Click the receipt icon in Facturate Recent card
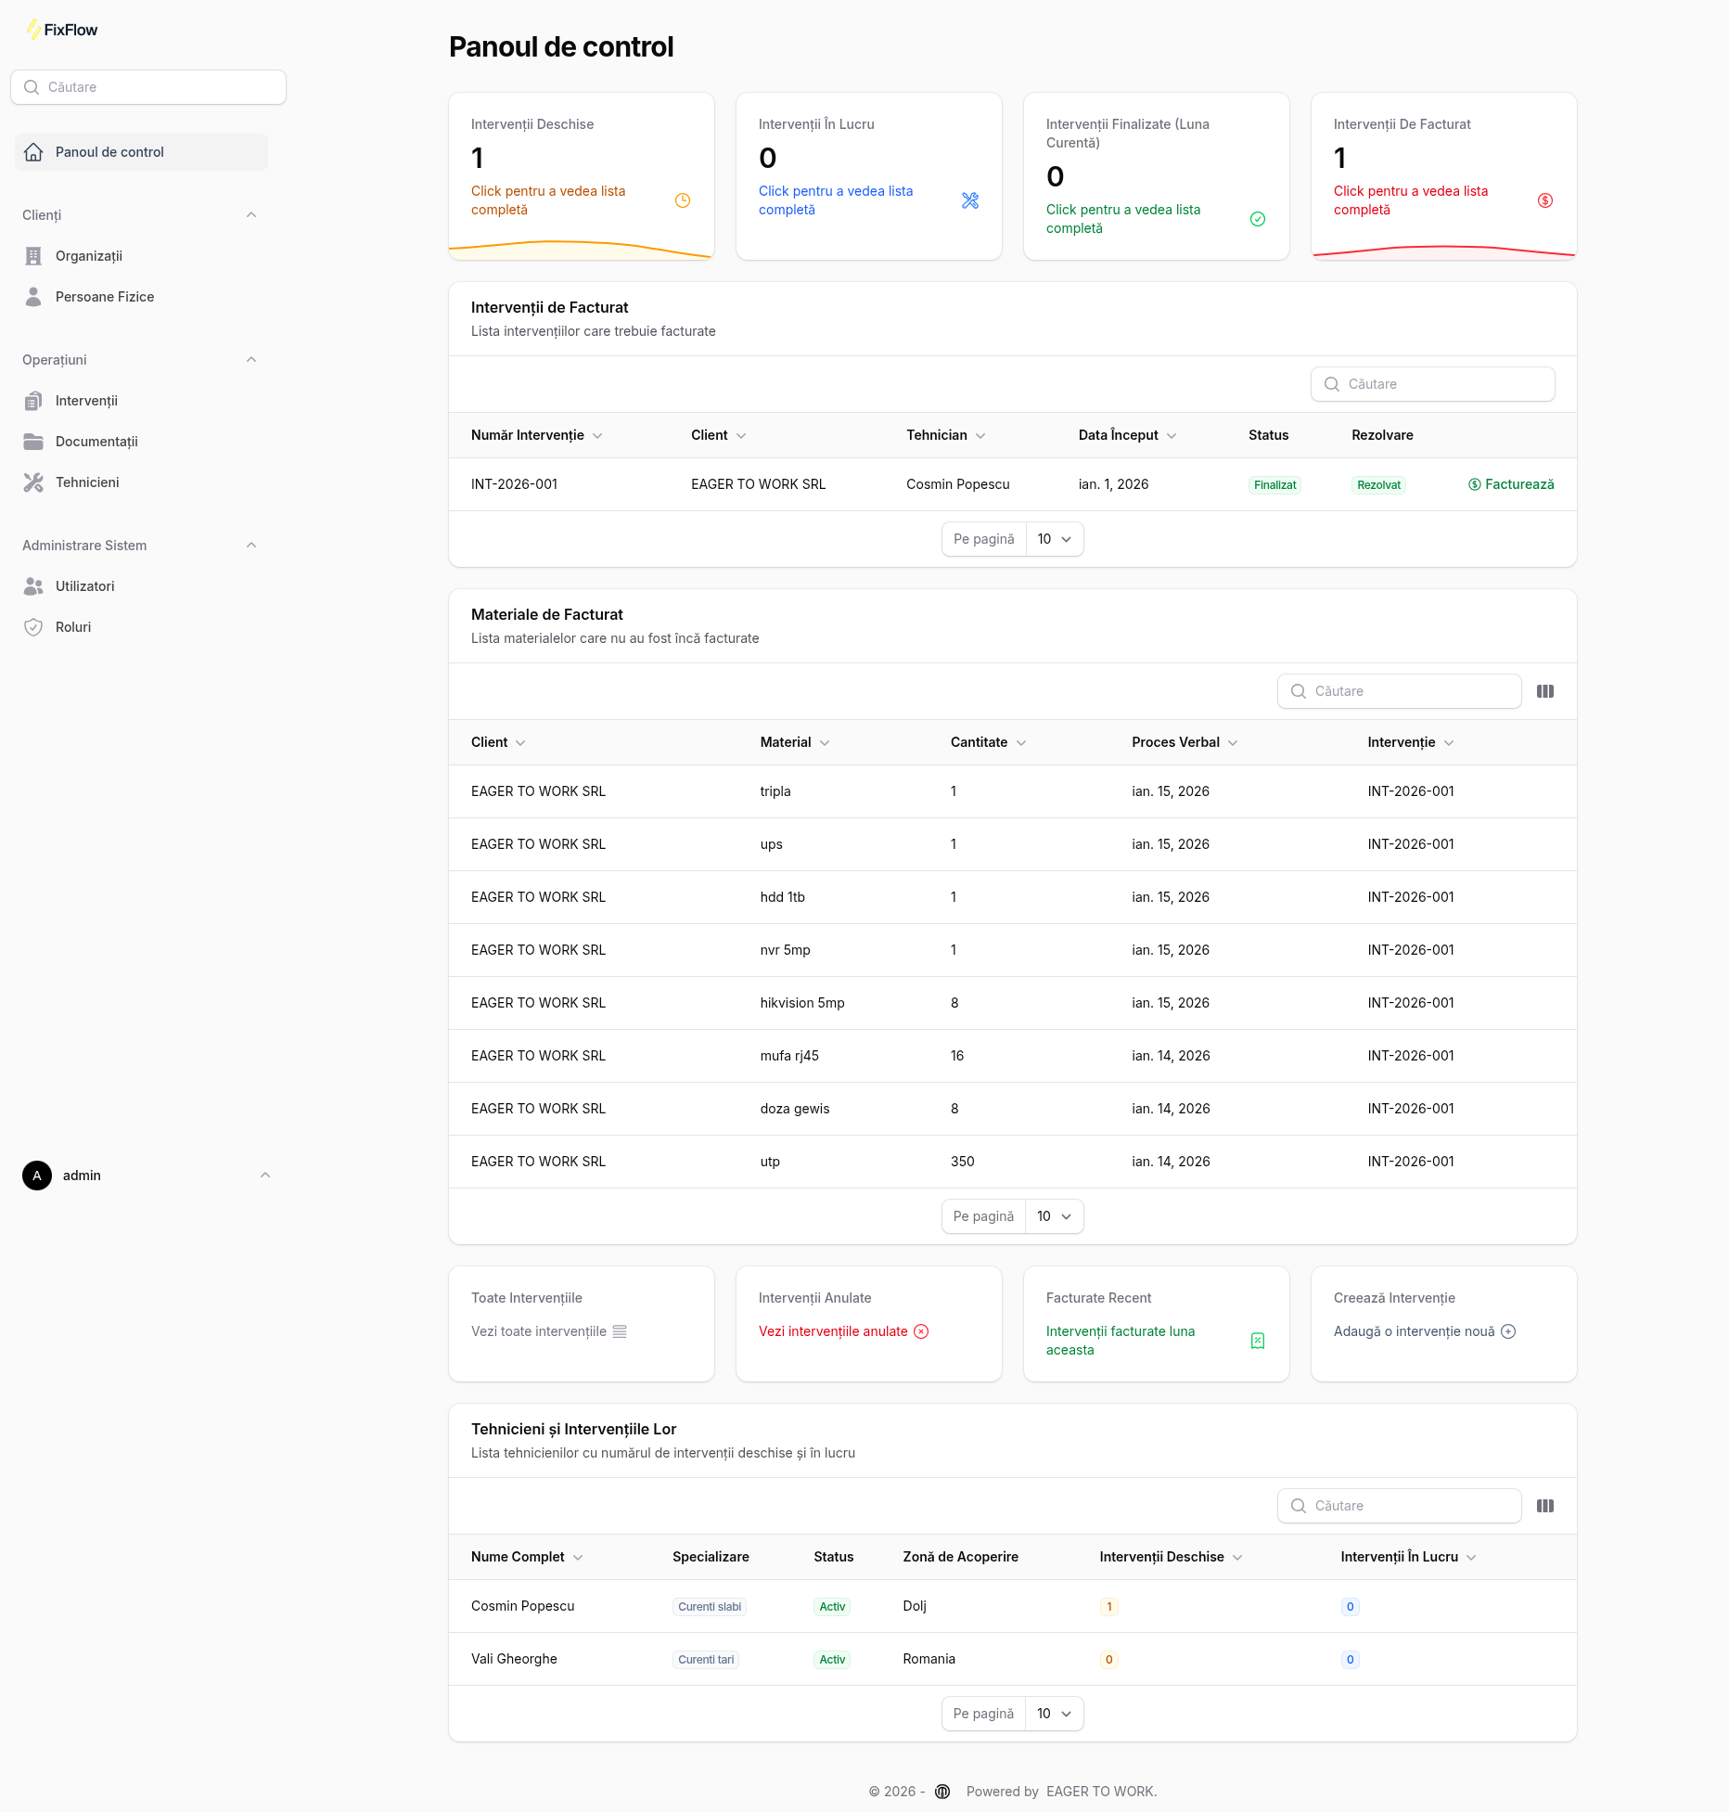The width and height of the screenshot is (1729, 1812). coord(1258,1341)
